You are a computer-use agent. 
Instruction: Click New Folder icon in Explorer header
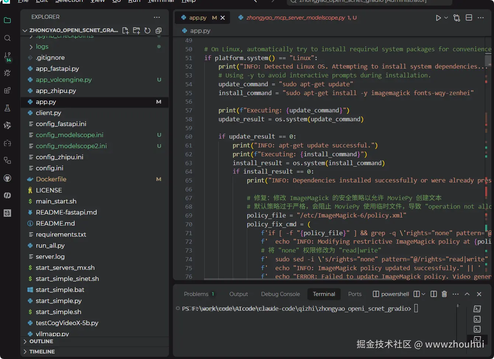pos(136,31)
